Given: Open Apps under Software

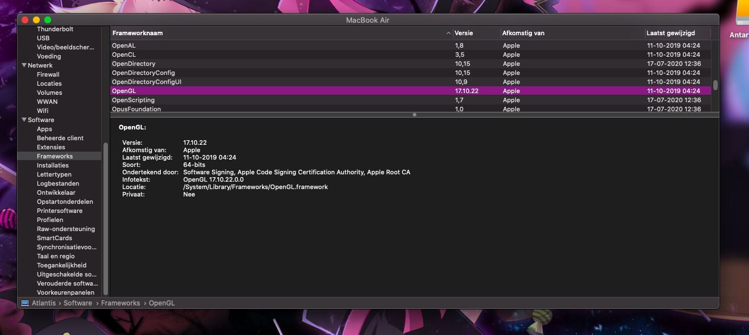Looking at the screenshot, I should (44, 129).
